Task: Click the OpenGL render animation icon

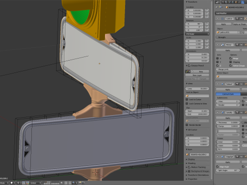Action: (83, 183)
